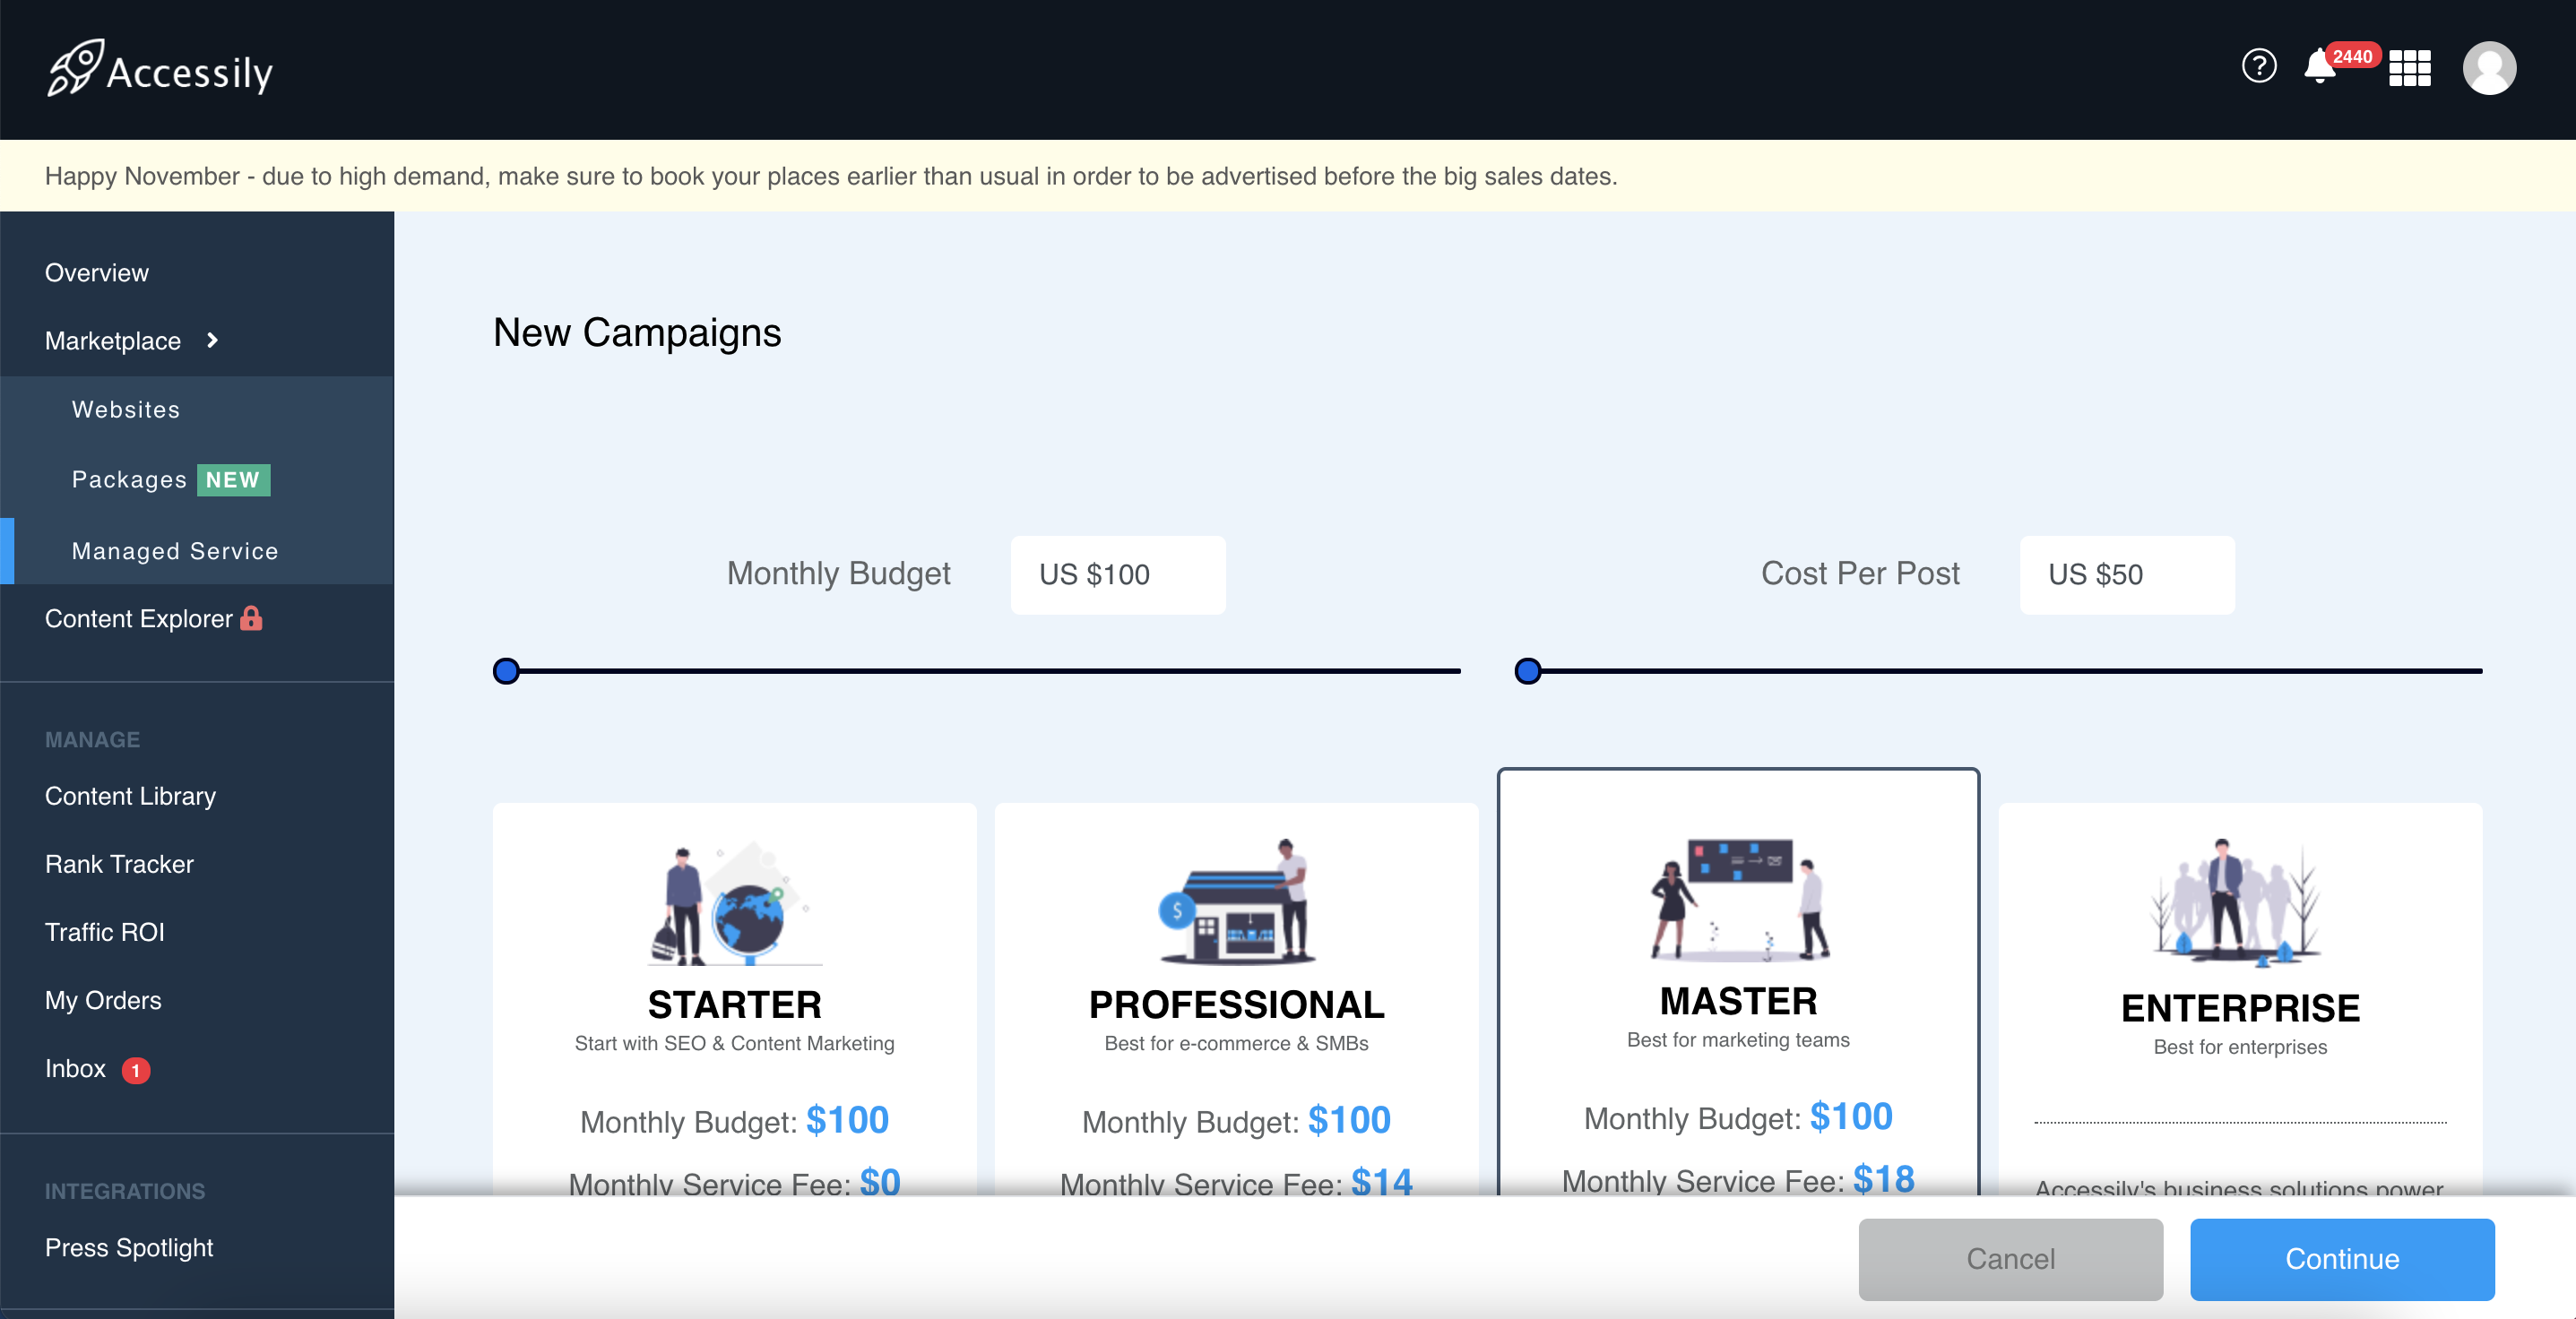This screenshot has width=2576, height=1319.
Task: Open Websites submenu item
Action: click(x=126, y=410)
